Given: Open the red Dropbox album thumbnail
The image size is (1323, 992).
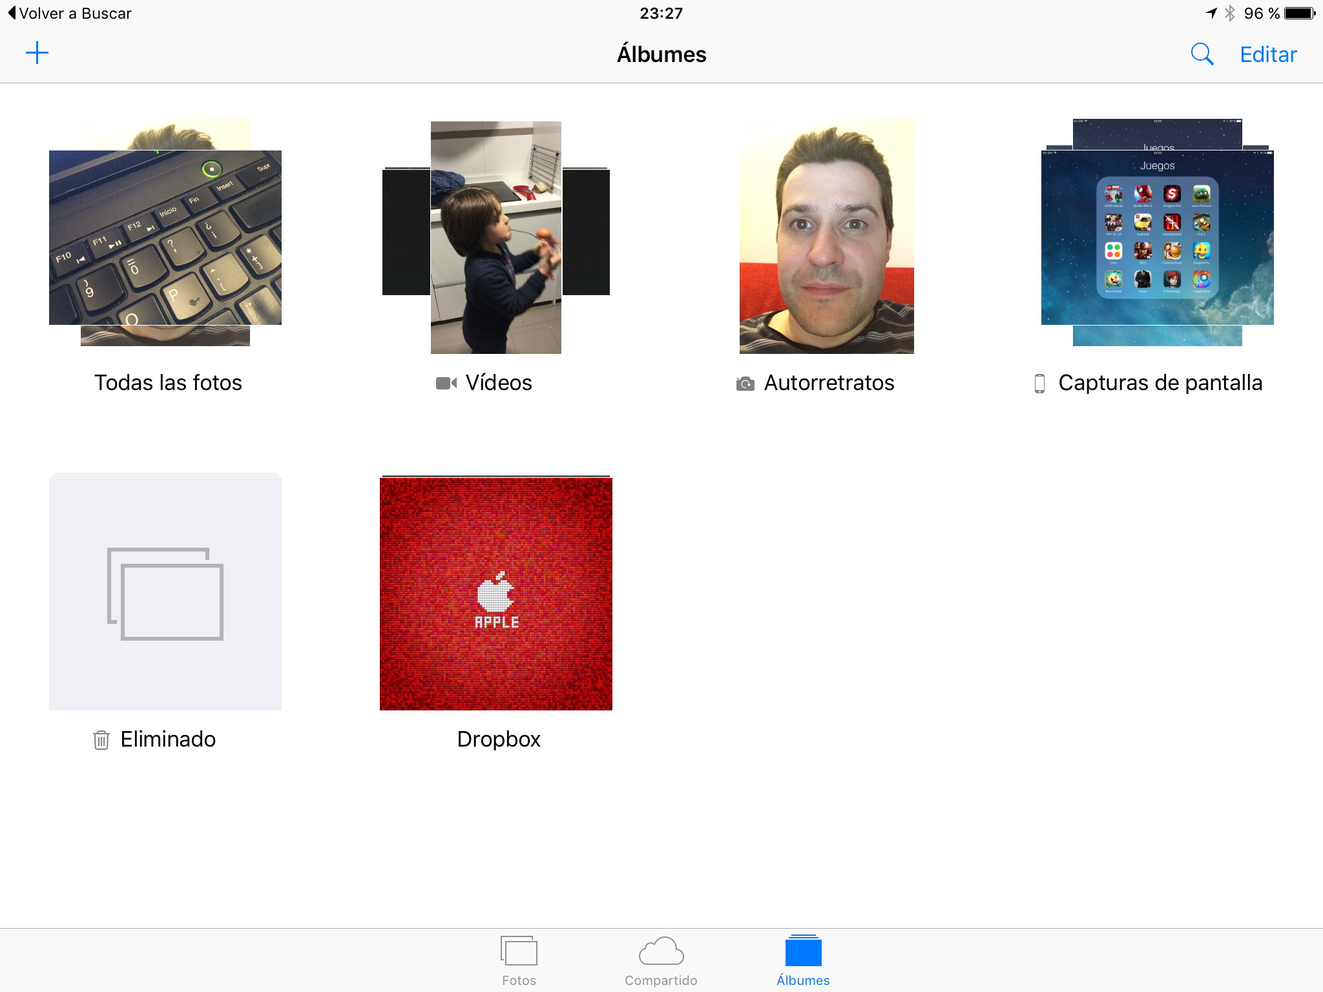Looking at the screenshot, I should coord(496,594).
